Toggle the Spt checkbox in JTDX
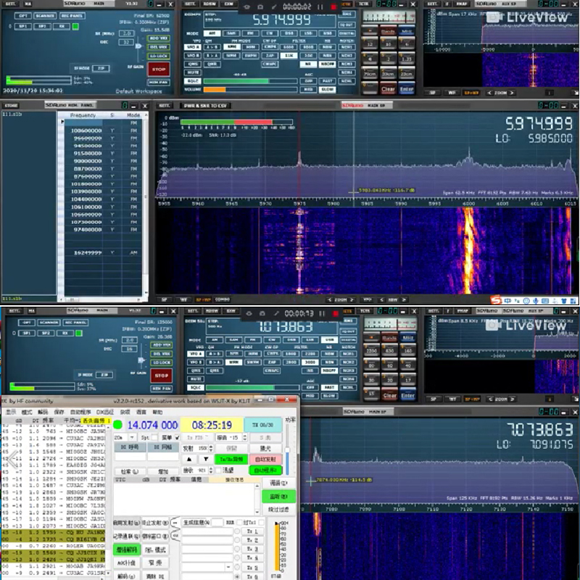Image resolution: width=580 pixels, height=580 pixels. pyautogui.click(x=154, y=438)
